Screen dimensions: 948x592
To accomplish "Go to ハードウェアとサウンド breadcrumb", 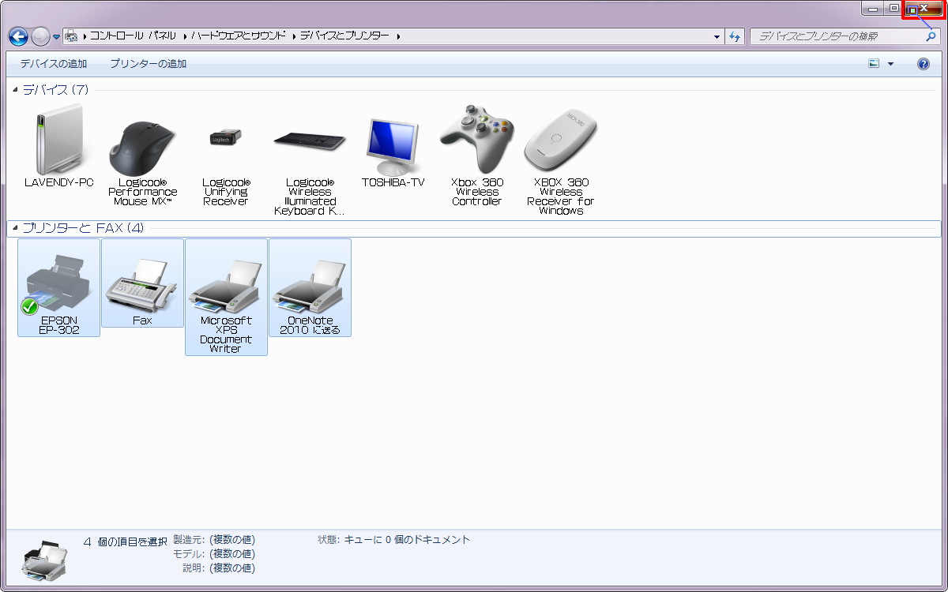I will point(239,36).
